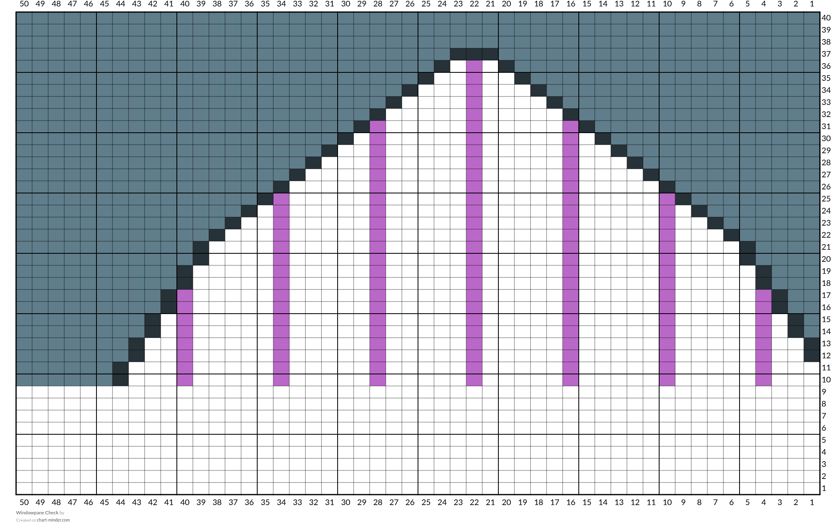Click row number label 1 on the right
836x532 pixels.
coord(824,488)
